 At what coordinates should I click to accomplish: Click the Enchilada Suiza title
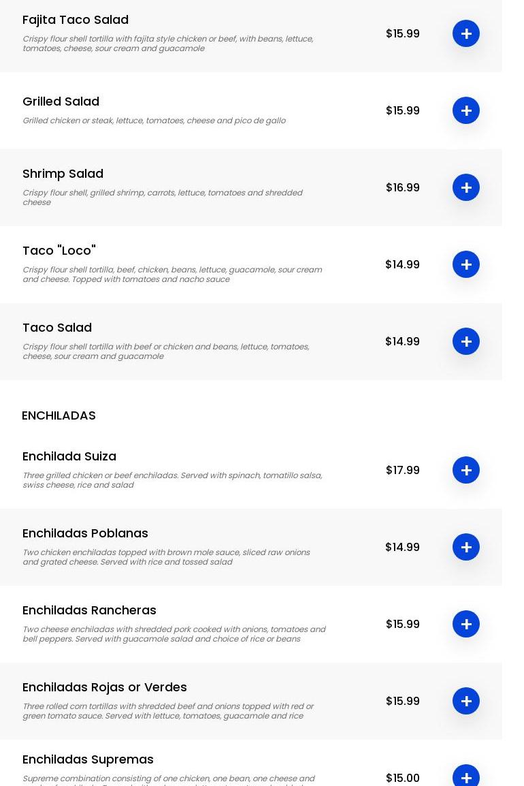69,456
